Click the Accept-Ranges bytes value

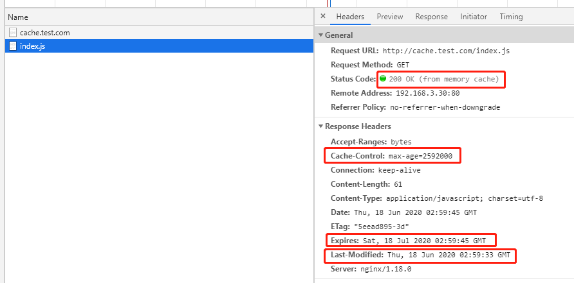[401, 142]
